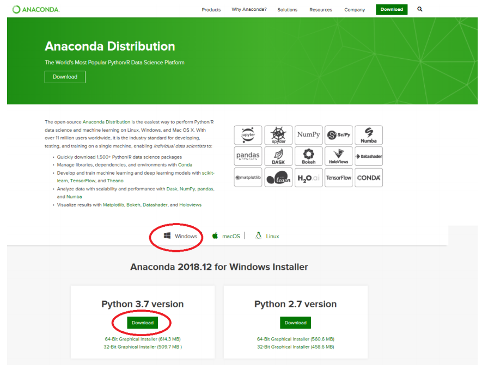This screenshot has height=365, width=482.
Task: Open the Products menu
Action: click(211, 10)
